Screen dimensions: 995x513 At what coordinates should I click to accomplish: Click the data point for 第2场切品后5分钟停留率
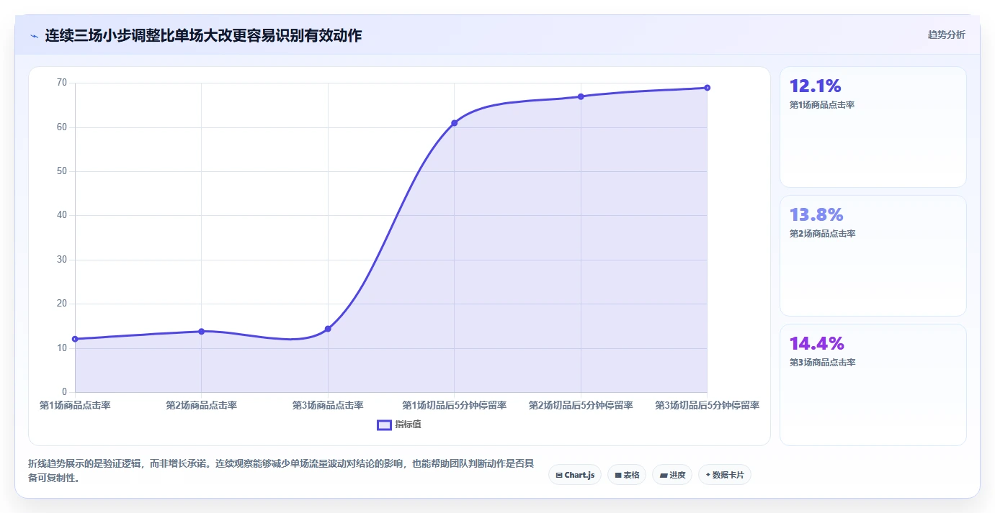click(x=581, y=96)
